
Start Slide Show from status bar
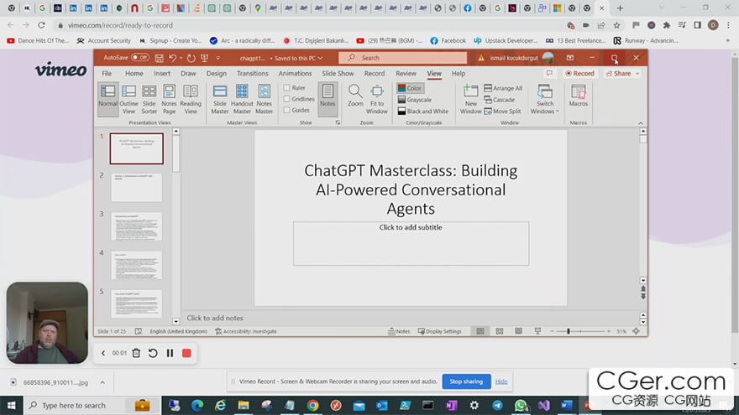click(537, 331)
